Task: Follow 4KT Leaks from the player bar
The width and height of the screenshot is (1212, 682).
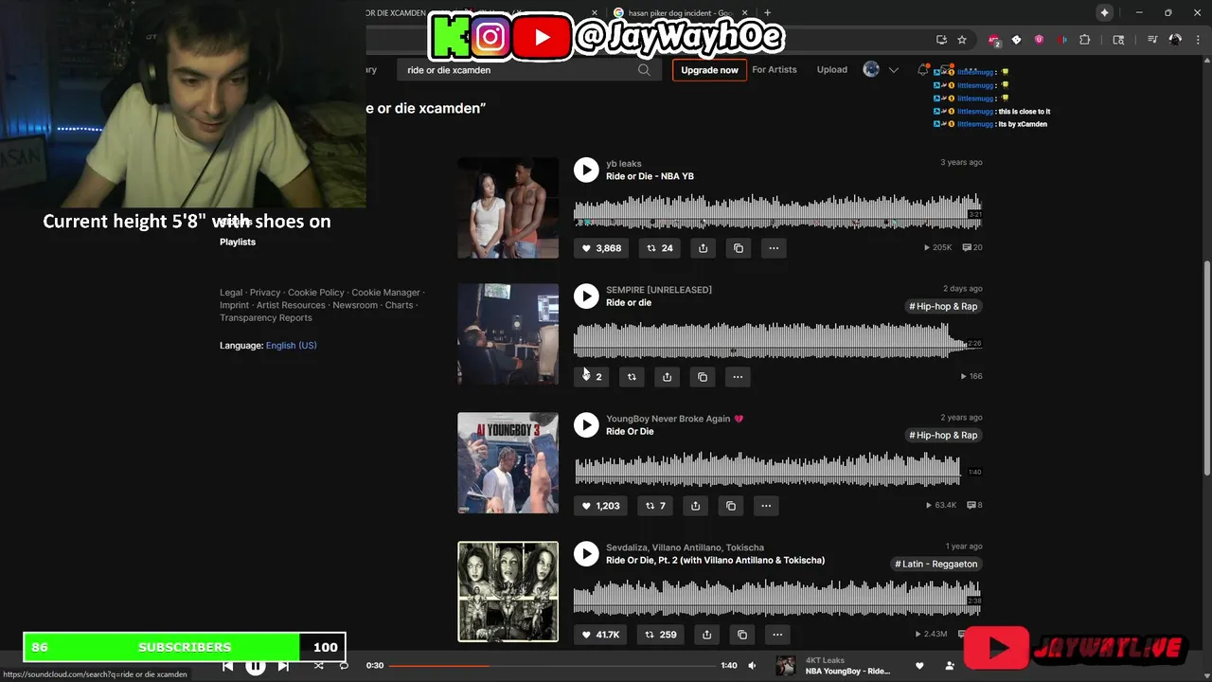Action: tap(950, 666)
